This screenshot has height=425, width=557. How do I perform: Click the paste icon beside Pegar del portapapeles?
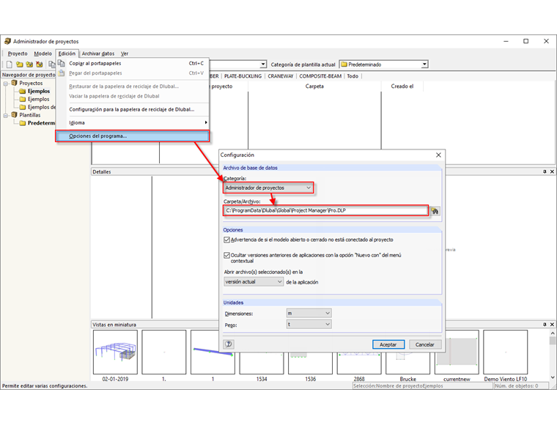pyautogui.click(x=62, y=73)
